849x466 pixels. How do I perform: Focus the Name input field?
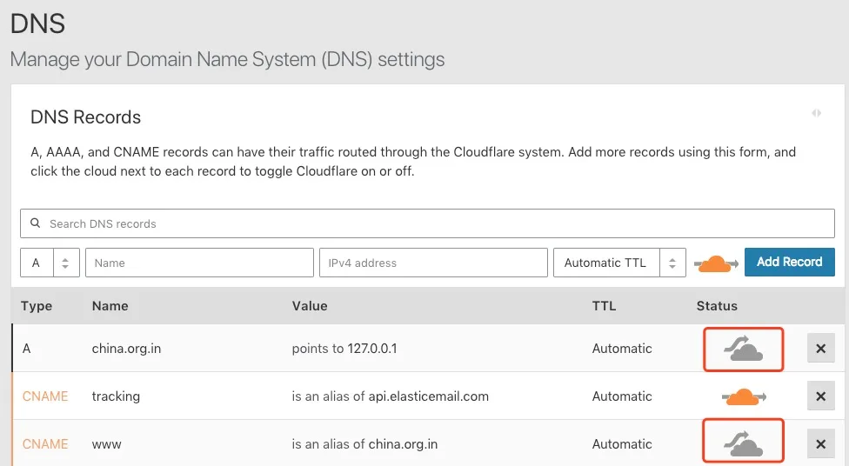[199, 263]
